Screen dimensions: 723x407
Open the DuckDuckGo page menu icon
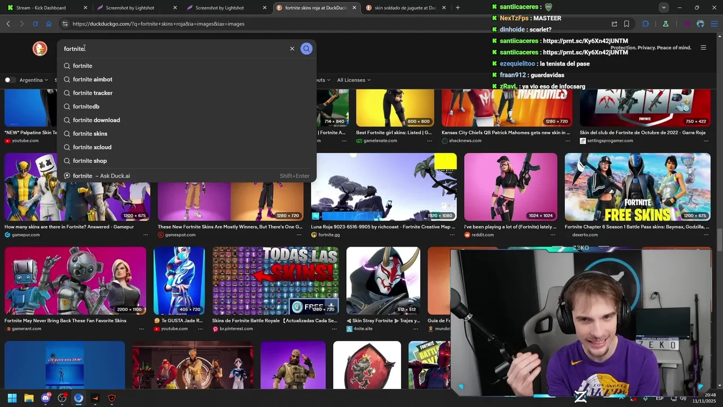703,47
